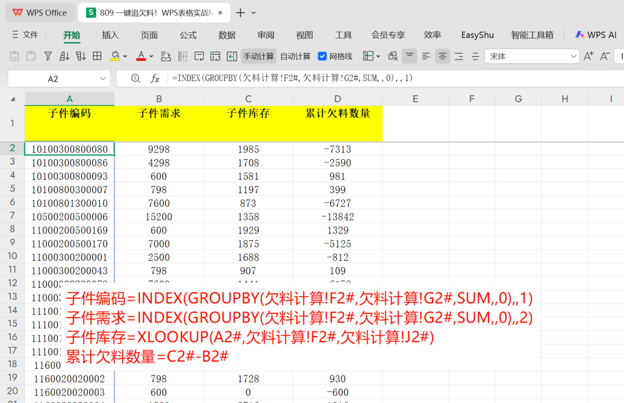Screen dimensions: 624x403
Task: Select the column A header
Action: 69,98
